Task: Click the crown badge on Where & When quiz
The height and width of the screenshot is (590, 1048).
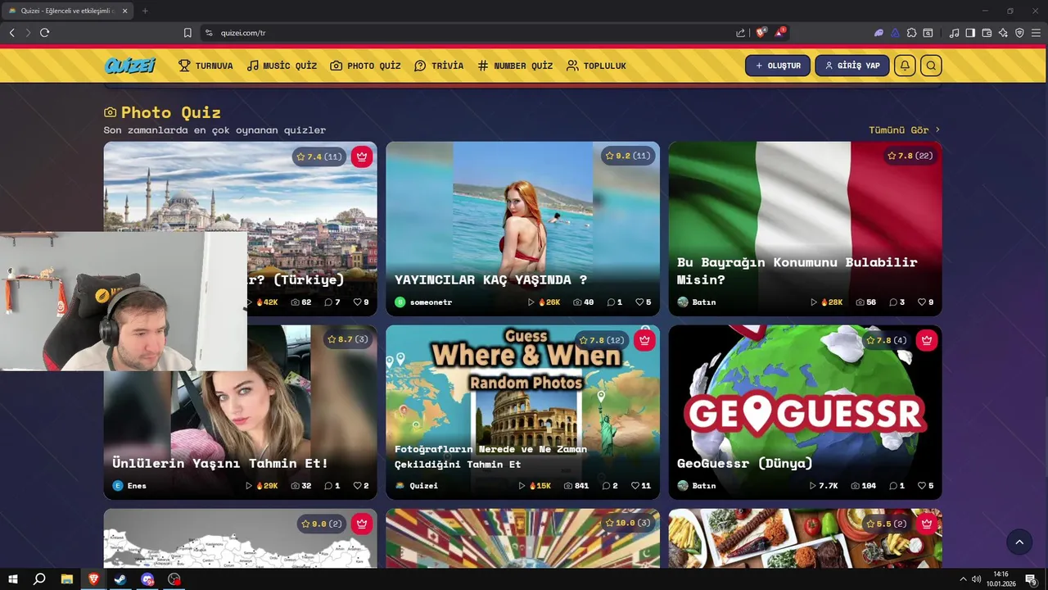Action: click(x=644, y=340)
